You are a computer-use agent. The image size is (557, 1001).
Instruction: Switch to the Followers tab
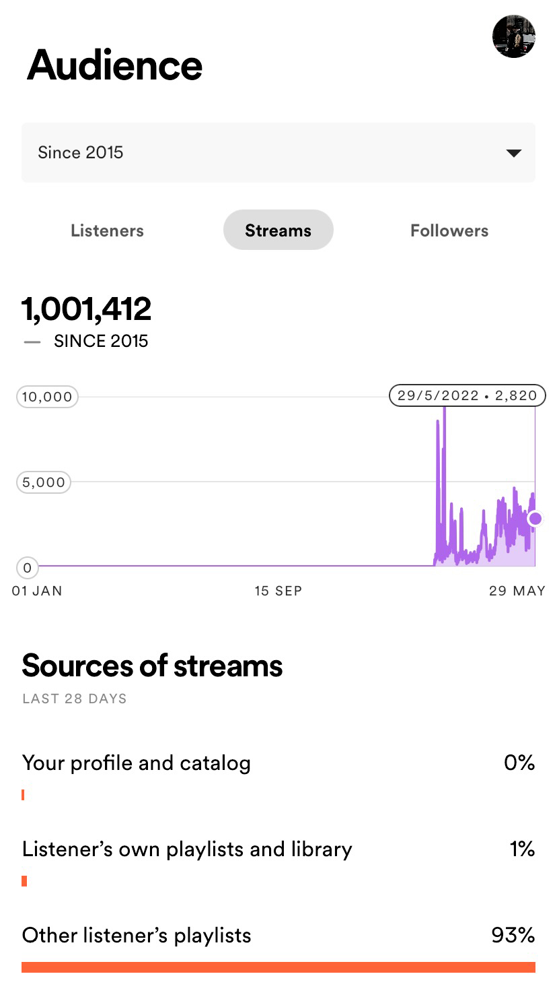449,230
